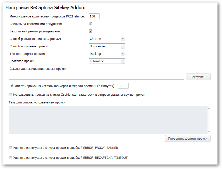Open the ReCaptcha2 solving method dropdown arrow
This screenshot has width=222, height=169.
point(123,39)
